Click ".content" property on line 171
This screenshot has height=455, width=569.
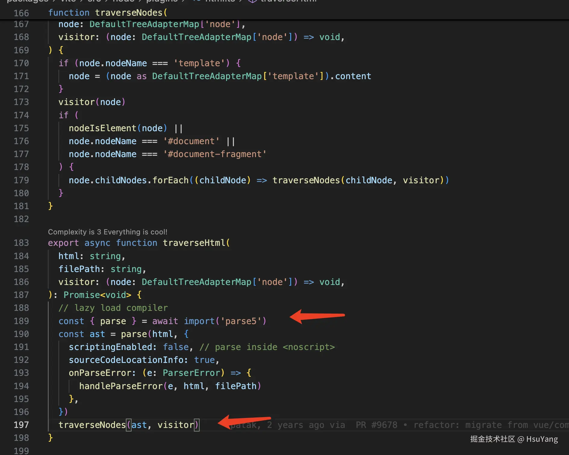click(x=351, y=76)
